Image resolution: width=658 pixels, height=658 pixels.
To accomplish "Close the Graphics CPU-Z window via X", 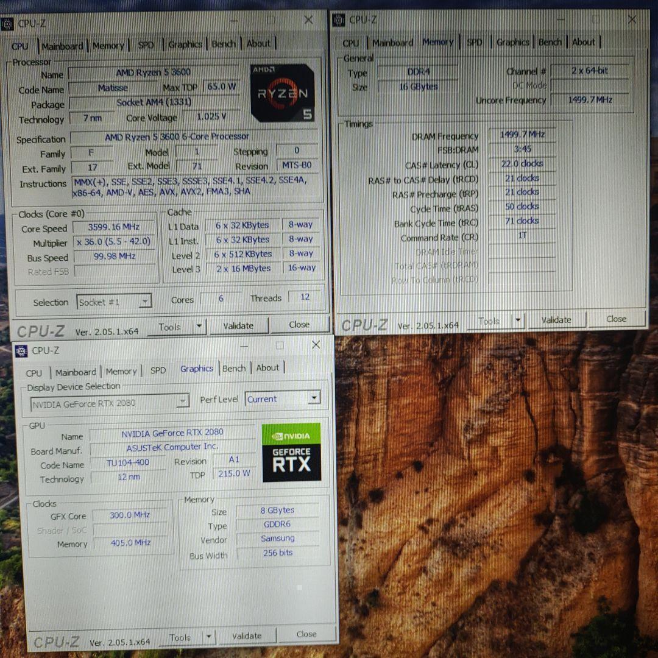I will (x=316, y=345).
